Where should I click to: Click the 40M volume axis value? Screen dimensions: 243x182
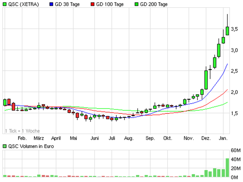coord(235,159)
